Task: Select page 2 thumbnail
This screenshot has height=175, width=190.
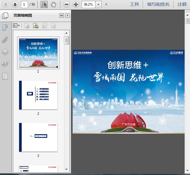Action: (38, 95)
